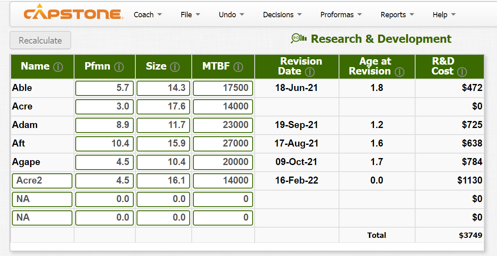This screenshot has width=497, height=256.
Task: Select Aft's revision date 17-Aug-21
Action: (x=297, y=144)
